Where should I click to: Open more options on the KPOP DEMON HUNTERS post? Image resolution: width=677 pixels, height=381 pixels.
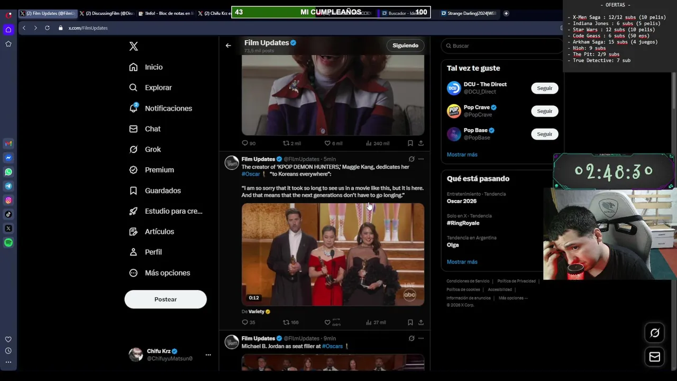pos(421,159)
